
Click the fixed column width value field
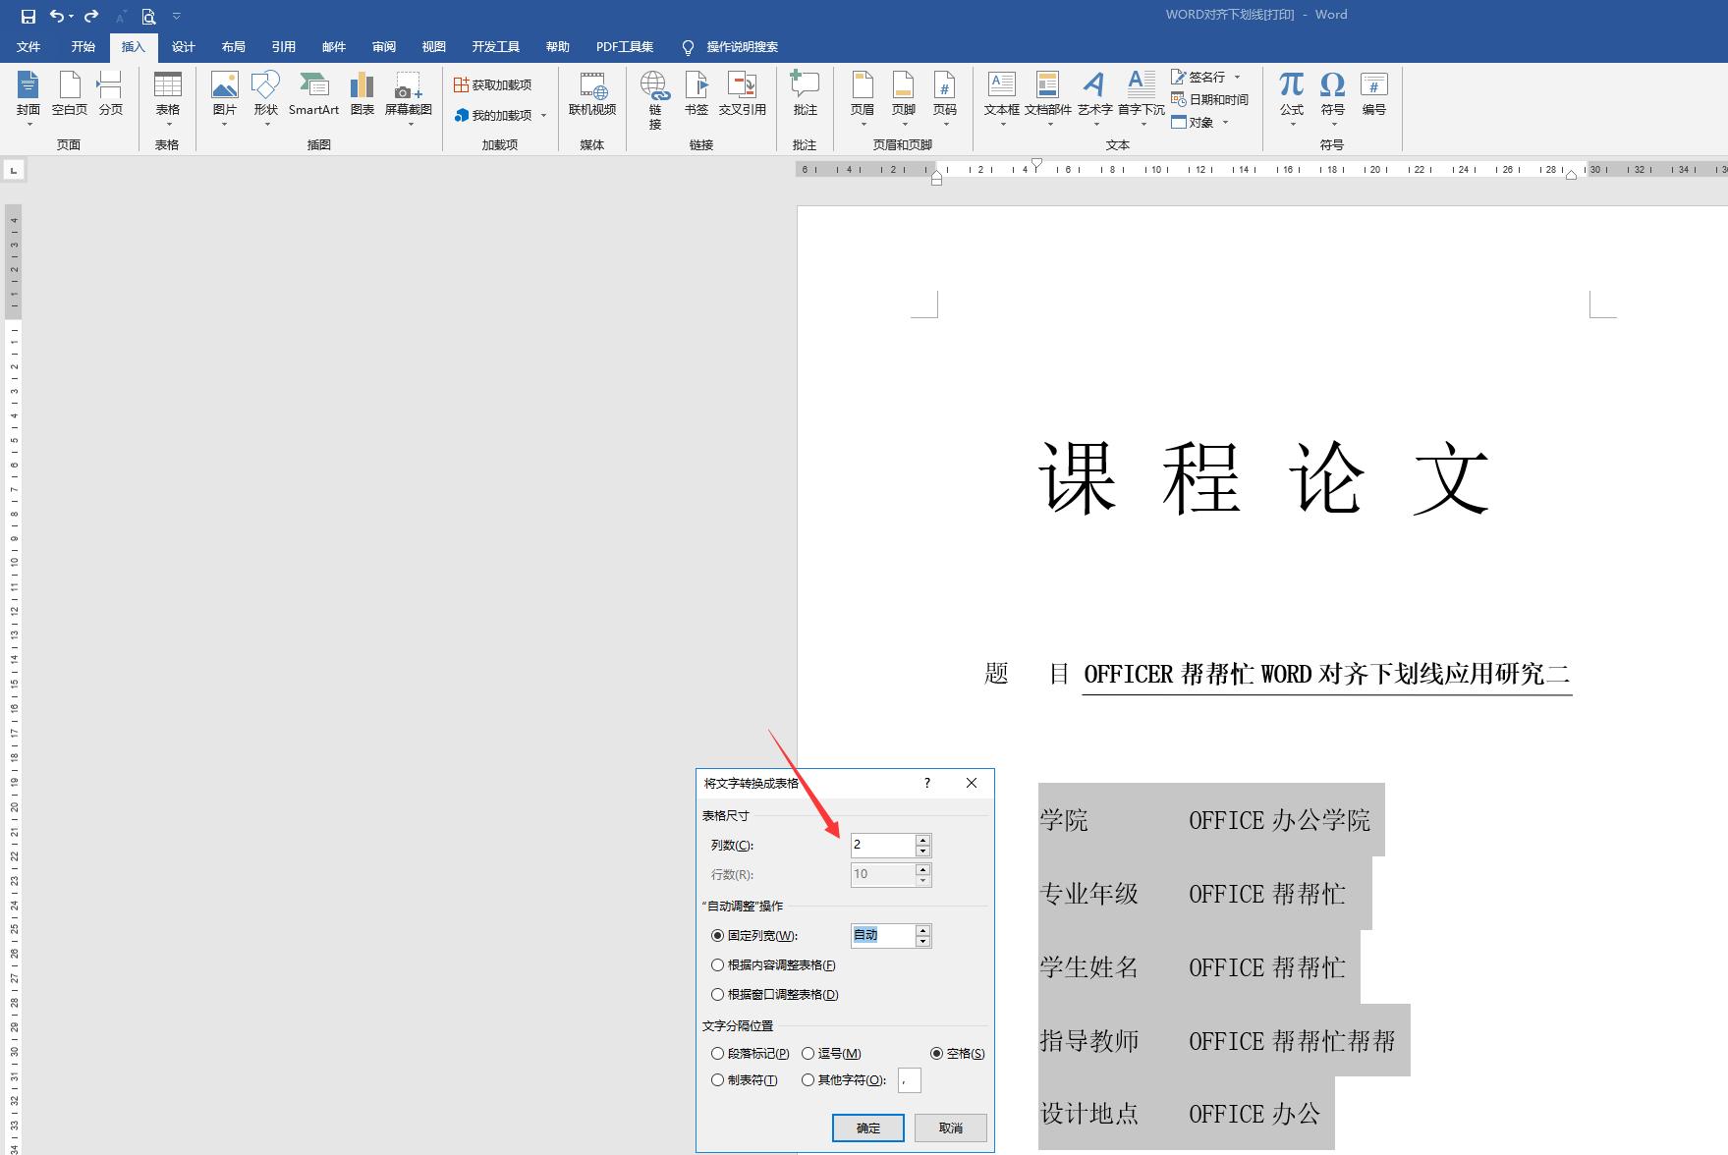coord(882,935)
